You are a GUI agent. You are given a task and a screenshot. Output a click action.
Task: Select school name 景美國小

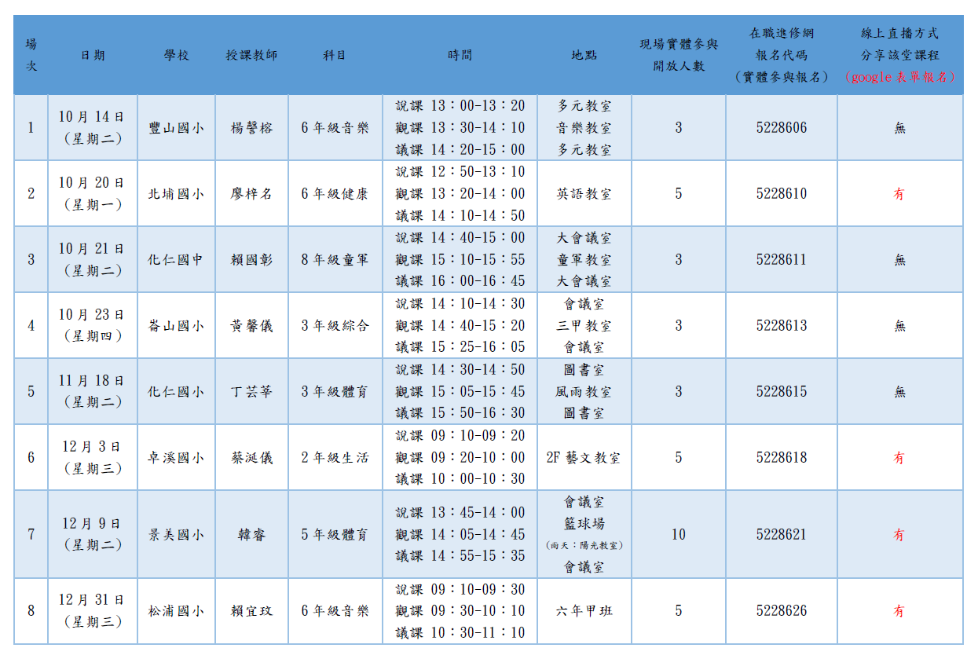pos(176,535)
